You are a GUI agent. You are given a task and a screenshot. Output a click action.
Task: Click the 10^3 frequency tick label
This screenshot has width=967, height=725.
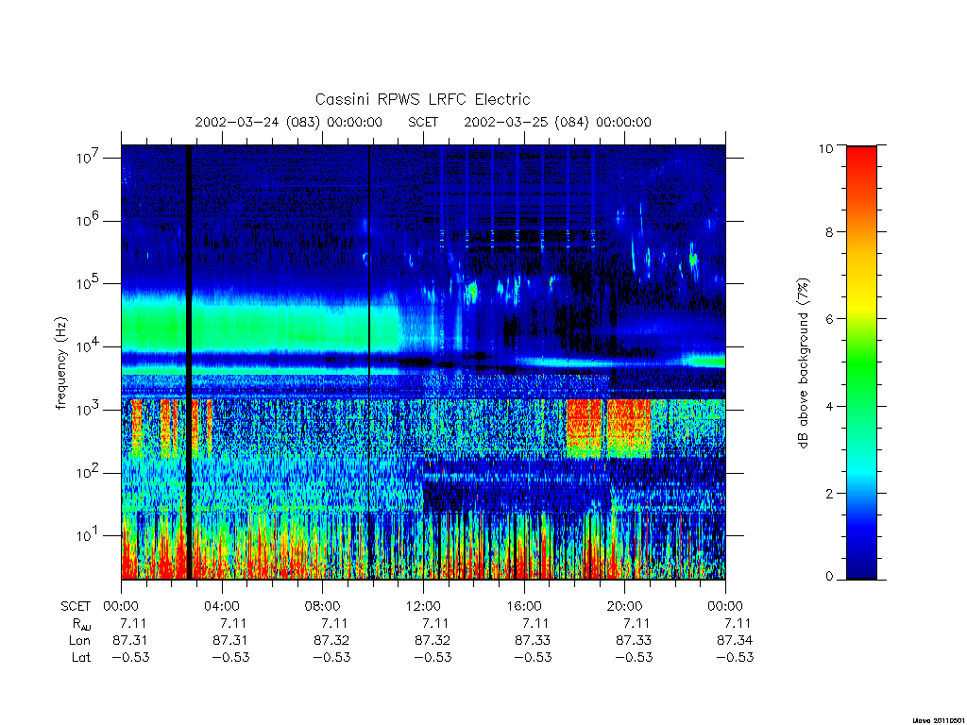[86, 410]
